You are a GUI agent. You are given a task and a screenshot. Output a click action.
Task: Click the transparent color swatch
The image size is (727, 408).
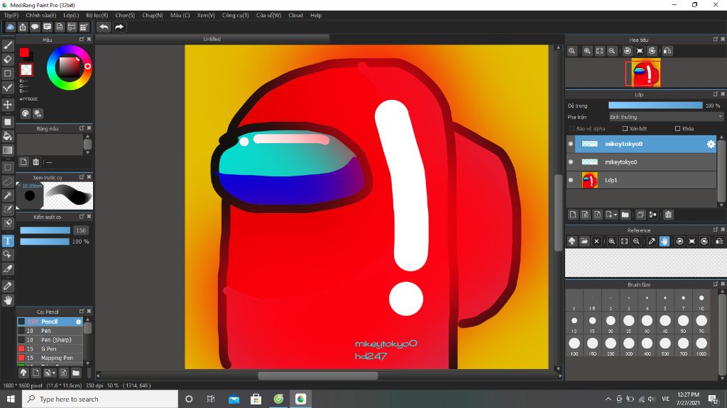(26, 70)
